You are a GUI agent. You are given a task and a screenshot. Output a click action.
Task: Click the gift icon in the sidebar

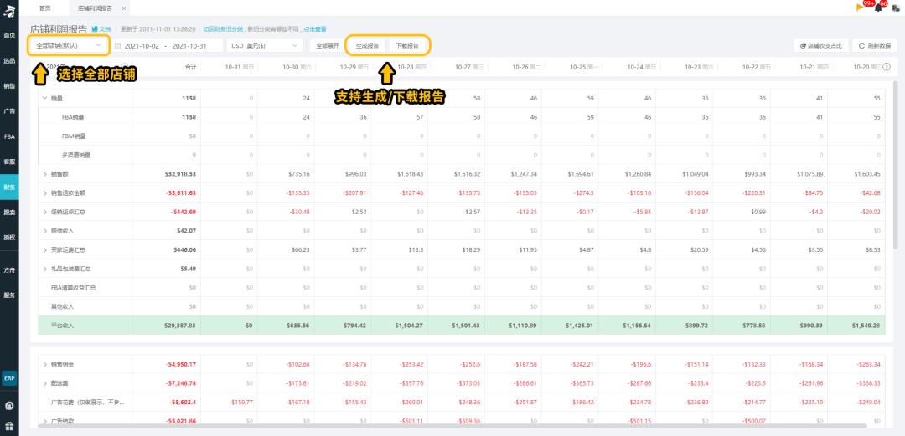point(9,427)
